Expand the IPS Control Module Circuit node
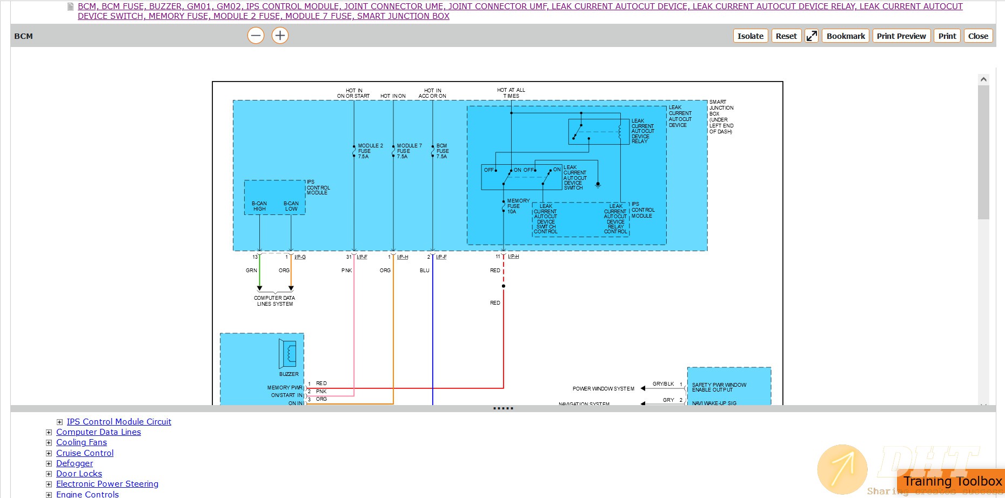This screenshot has width=1005, height=498. (x=59, y=422)
